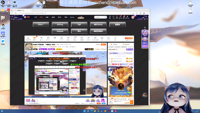
Task: Open the 17shou streamer button
Action: (41, 24)
